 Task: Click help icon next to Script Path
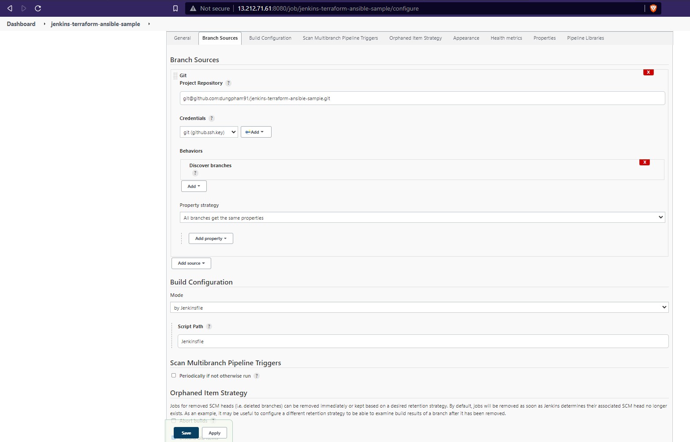click(x=209, y=326)
